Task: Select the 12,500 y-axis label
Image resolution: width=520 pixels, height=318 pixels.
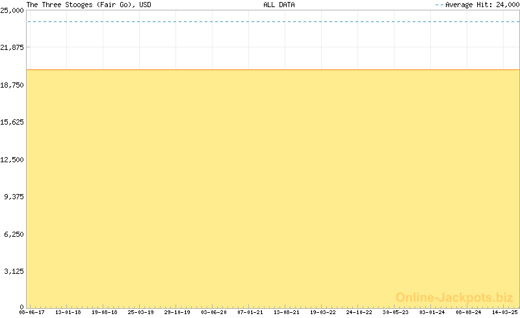Action: pyautogui.click(x=12, y=160)
